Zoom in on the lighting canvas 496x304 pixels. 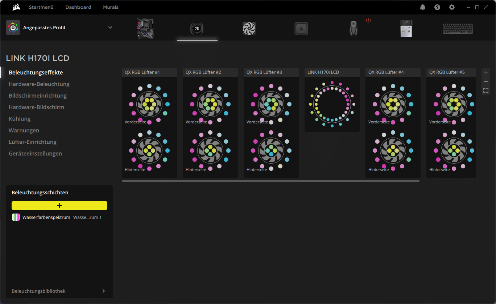(486, 72)
